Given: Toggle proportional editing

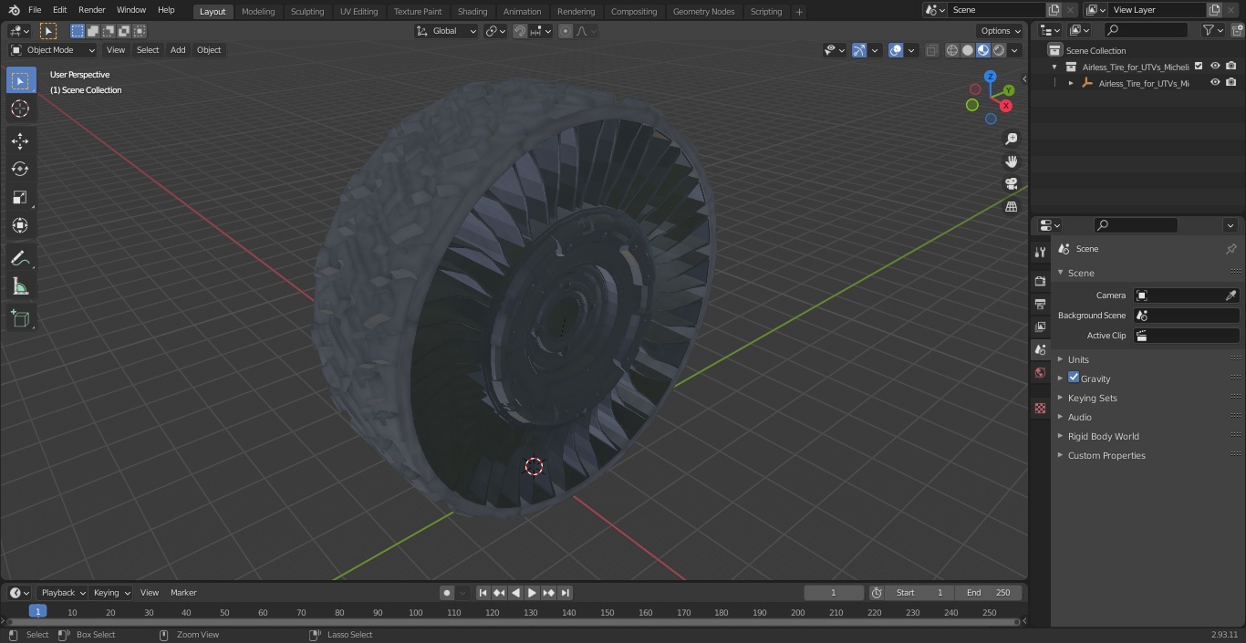Looking at the screenshot, I should [x=566, y=31].
